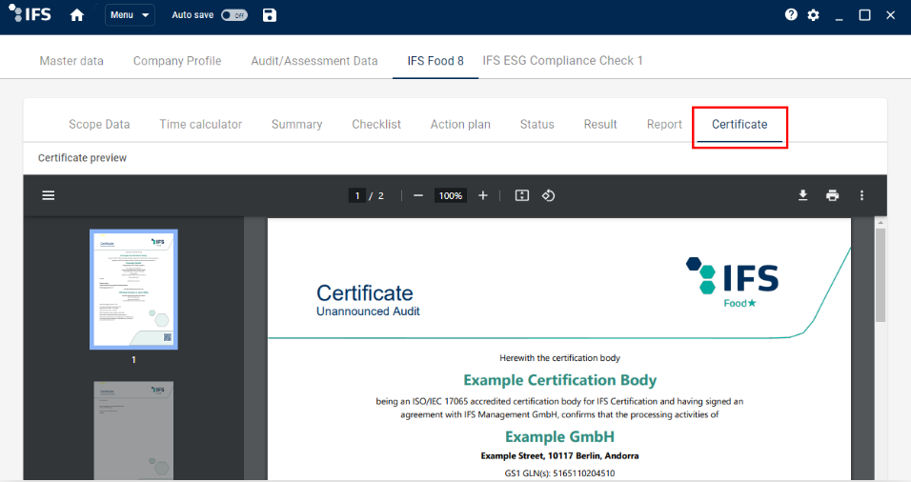The width and height of the screenshot is (911, 482).
Task: Click the IFS Food logo in certificate
Action: tap(732, 282)
